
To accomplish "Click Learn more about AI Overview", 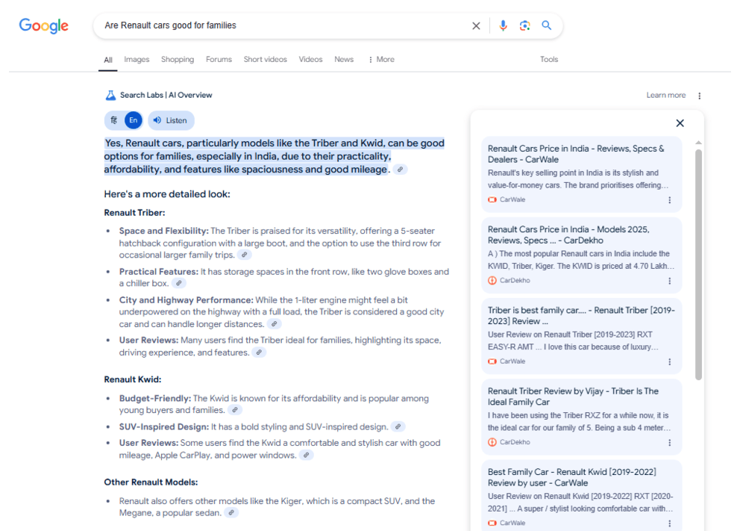I will [x=665, y=96].
